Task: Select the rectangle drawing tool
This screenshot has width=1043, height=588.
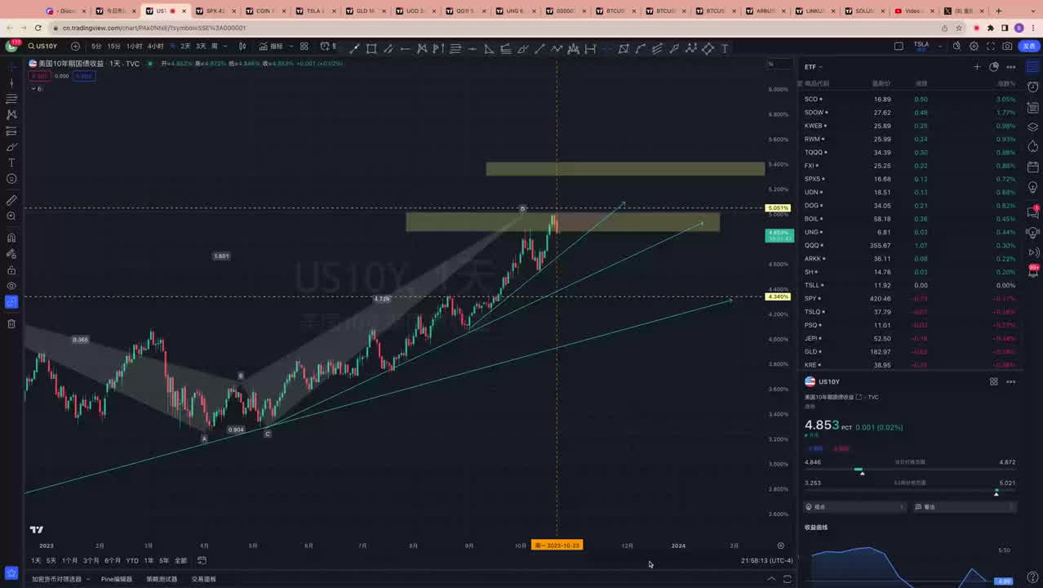Action: pos(371,48)
